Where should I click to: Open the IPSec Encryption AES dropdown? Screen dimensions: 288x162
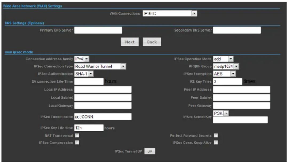pyautogui.click(x=224, y=74)
